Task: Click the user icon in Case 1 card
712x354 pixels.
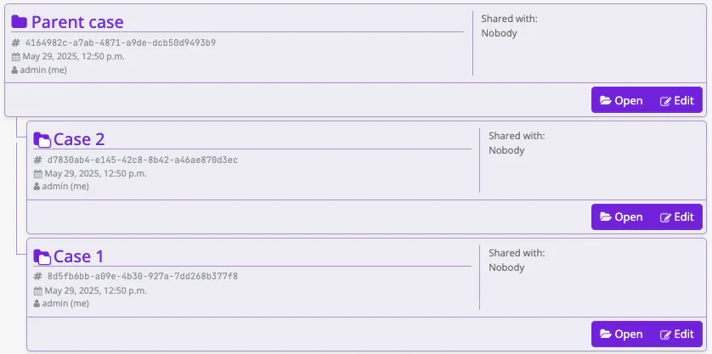Action: tap(37, 303)
